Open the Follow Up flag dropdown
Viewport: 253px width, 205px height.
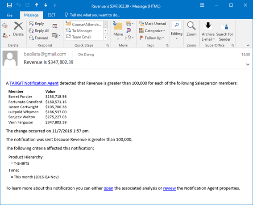click(x=152, y=38)
